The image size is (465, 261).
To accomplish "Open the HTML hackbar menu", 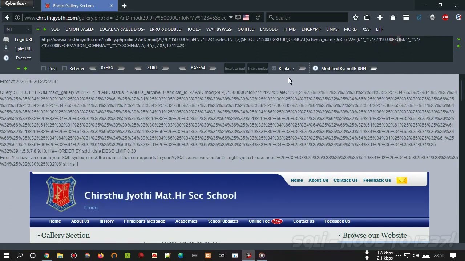I will click(x=290, y=29).
